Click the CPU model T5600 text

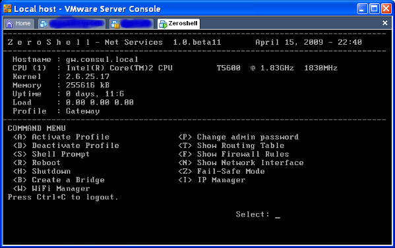[x=229, y=68]
